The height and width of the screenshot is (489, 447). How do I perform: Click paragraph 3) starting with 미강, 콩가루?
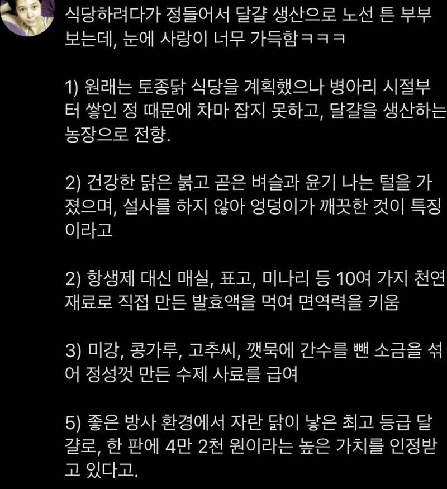click(254, 362)
